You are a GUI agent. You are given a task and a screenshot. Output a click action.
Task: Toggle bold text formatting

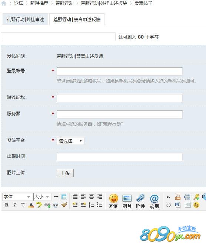coord(7,205)
